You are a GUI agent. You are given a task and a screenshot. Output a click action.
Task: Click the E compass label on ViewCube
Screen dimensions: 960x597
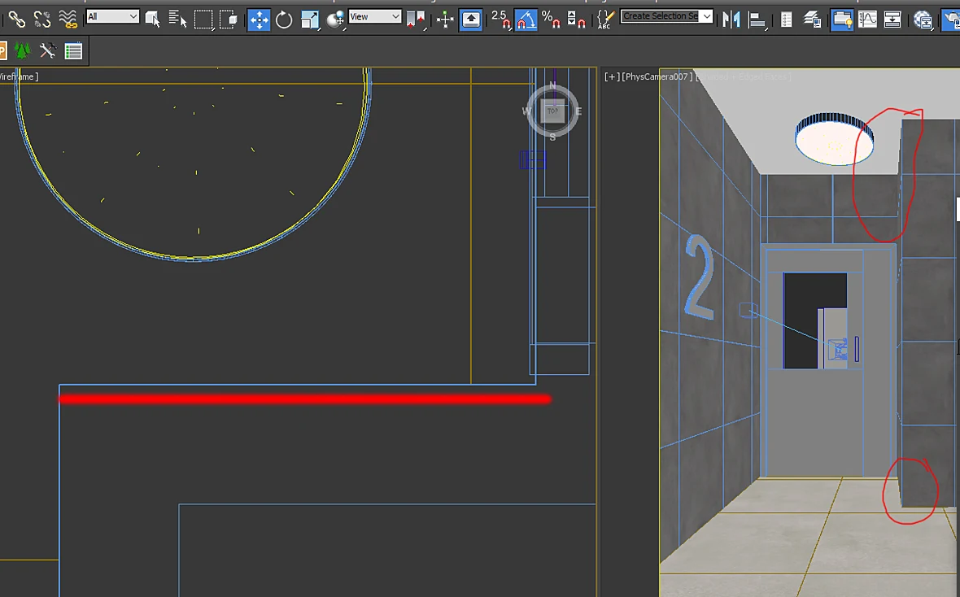[x=578, y=111]
